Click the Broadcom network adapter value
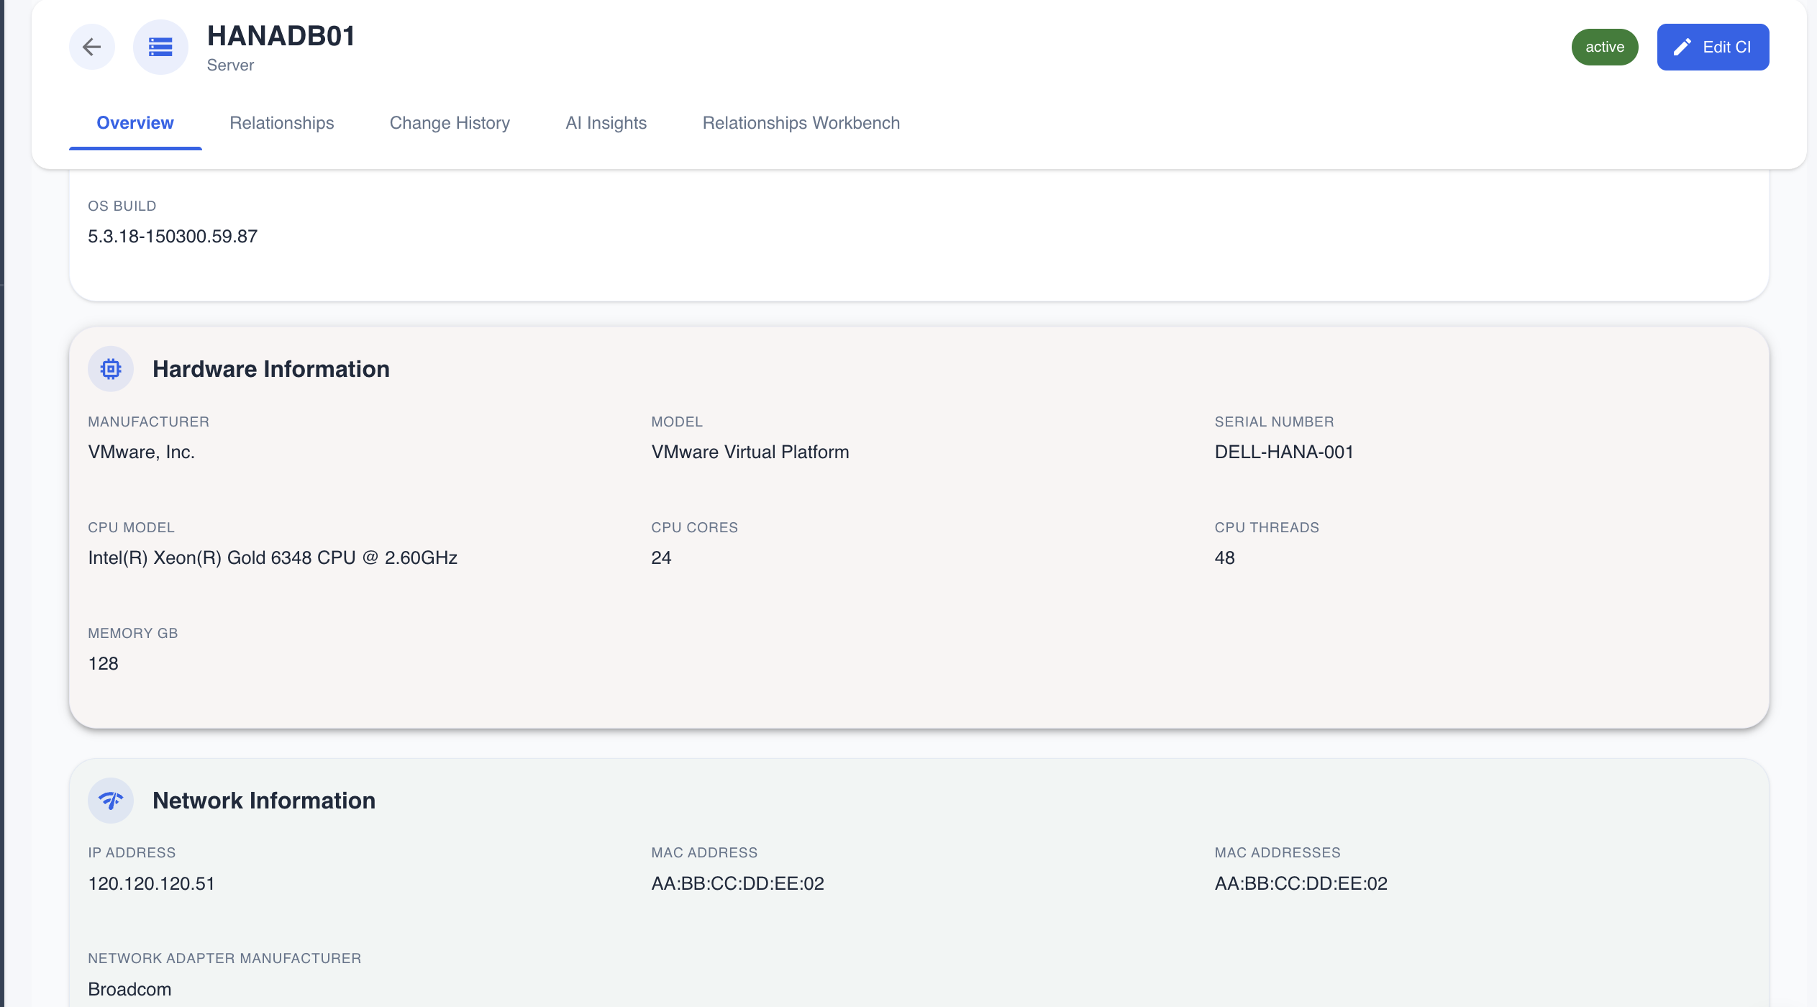This screenshot has width=1817, height=1007. [x=129, y=989]
